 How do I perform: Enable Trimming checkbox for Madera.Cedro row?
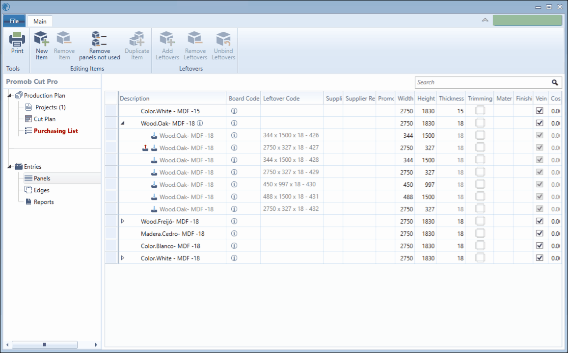(x=480, y=233)
